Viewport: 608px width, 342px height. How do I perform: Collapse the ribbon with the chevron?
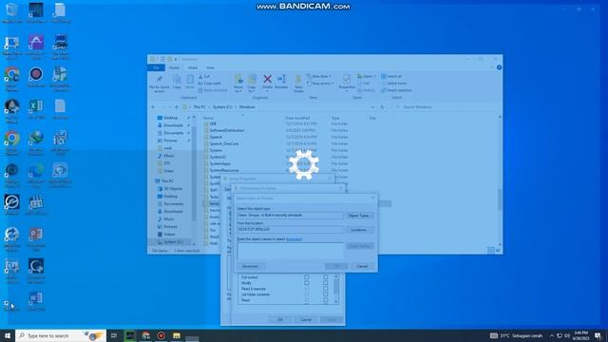(x=492, y=67)
